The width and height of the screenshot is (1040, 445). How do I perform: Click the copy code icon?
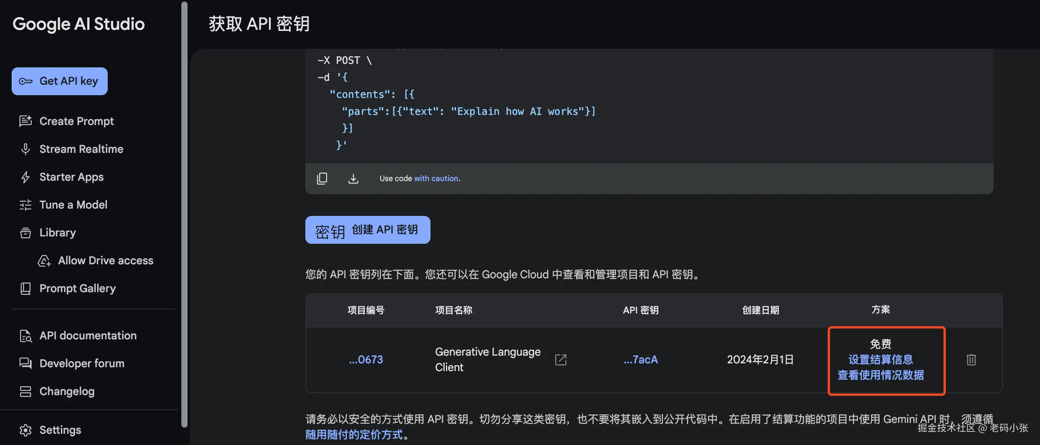pyautogui.click(x=322, y=178)
